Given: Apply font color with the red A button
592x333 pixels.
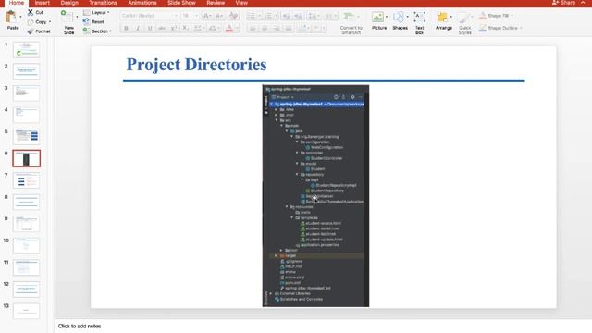Looking at the screenshot, I should (x=229, y=29).
